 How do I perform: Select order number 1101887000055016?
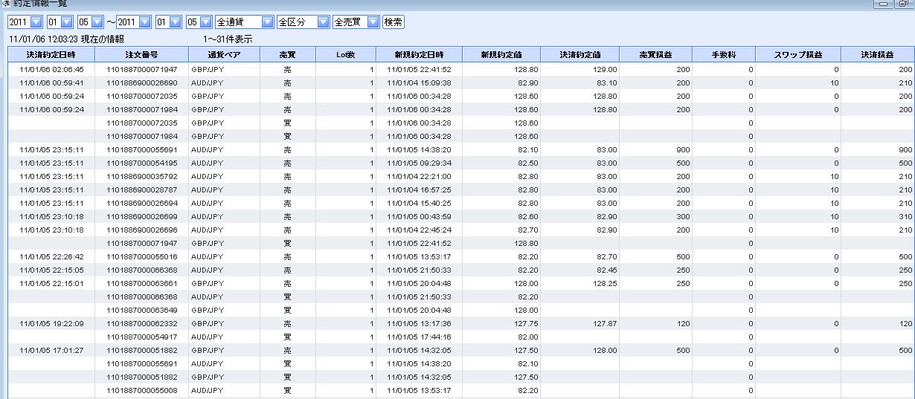142,256
